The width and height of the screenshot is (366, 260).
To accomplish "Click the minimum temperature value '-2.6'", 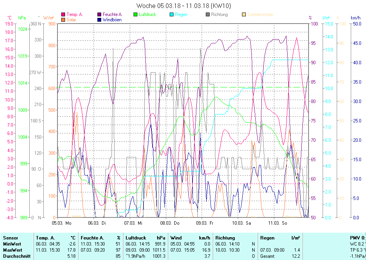I will pos(72,244).
